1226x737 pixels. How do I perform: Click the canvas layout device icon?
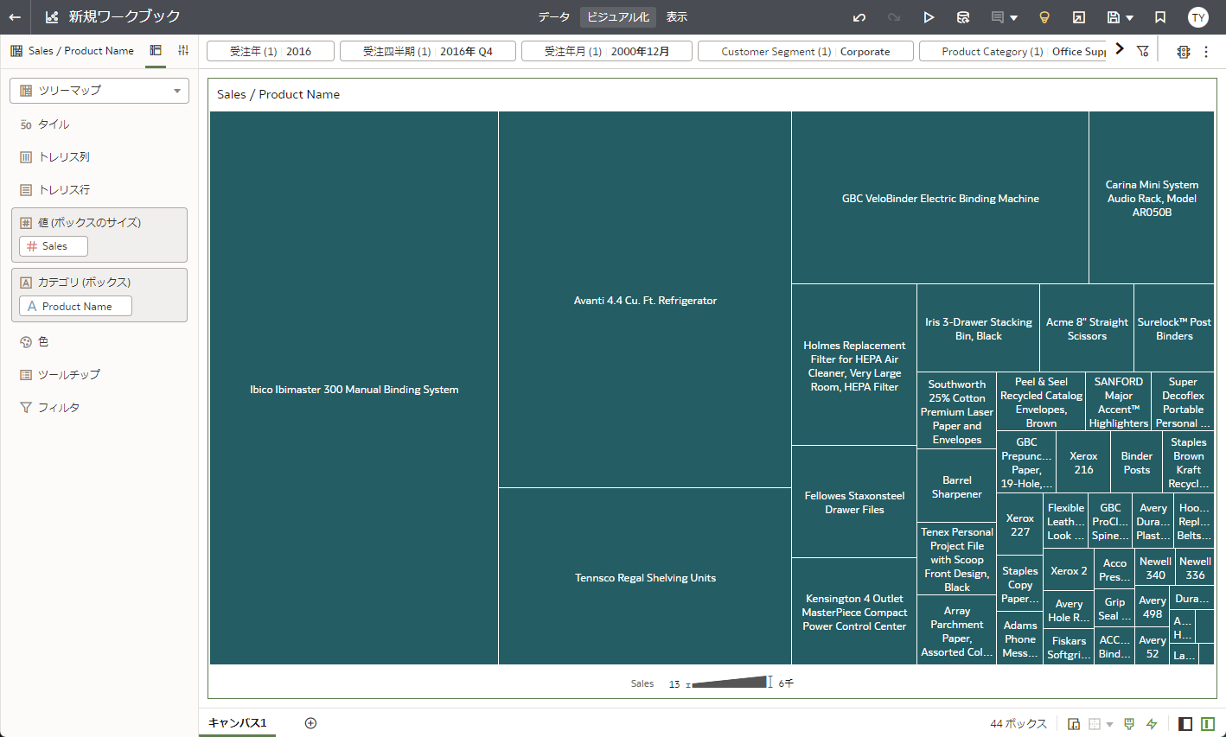[1074, 724]
